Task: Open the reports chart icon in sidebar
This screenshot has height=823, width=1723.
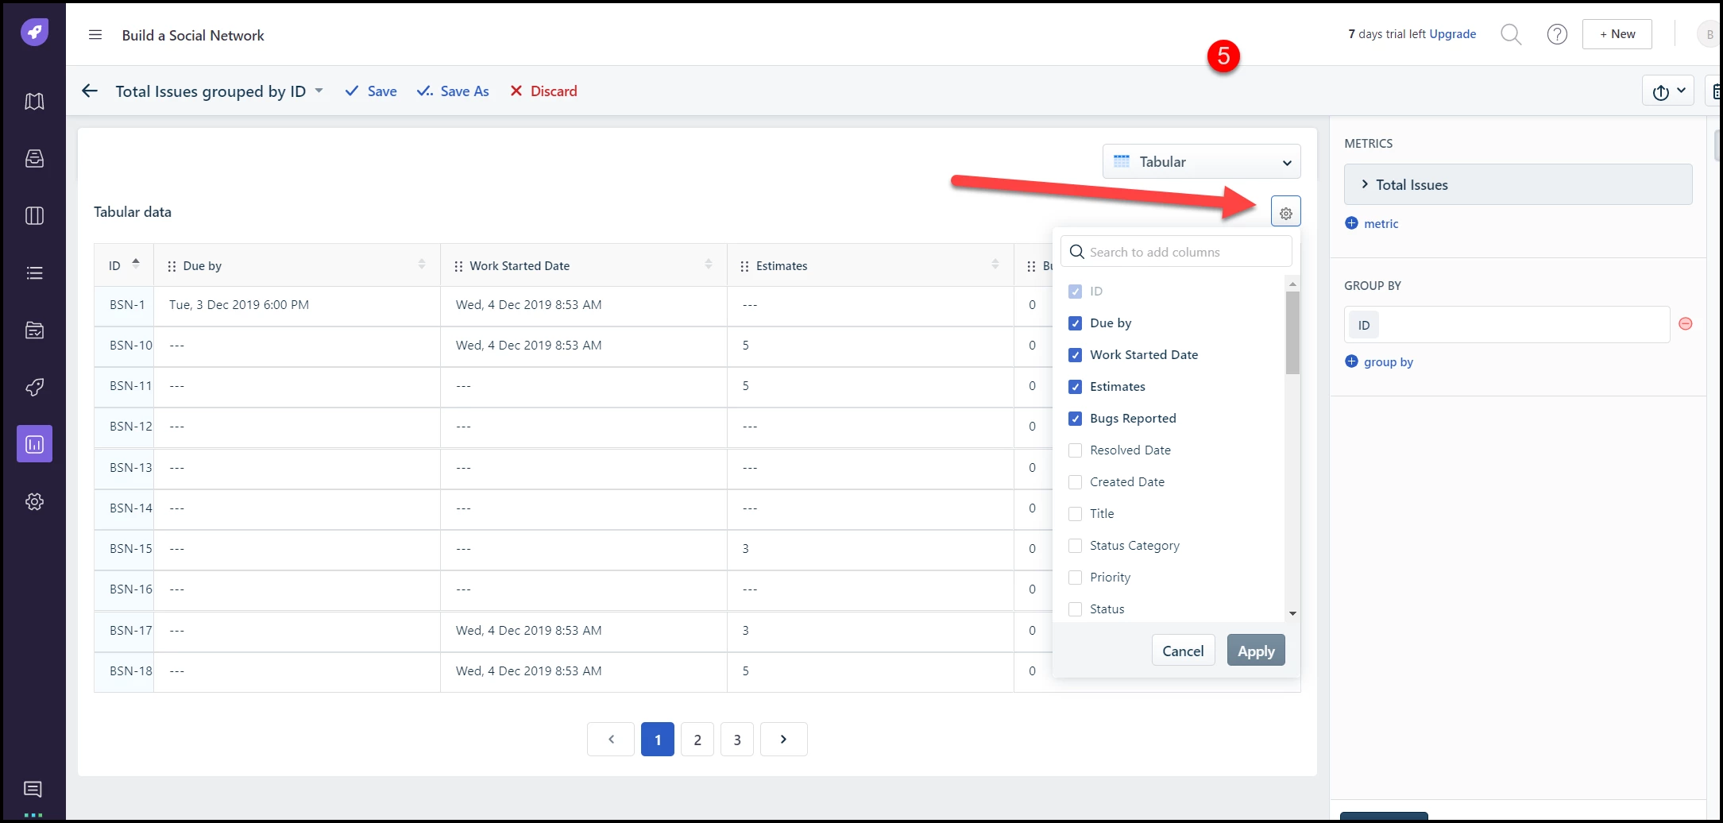Action: pyautogui.click(x=34, y=444)
